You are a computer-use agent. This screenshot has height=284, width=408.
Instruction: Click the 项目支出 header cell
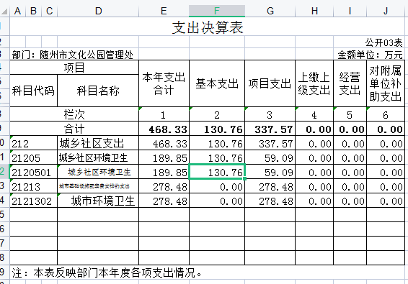tap(270, 83)
